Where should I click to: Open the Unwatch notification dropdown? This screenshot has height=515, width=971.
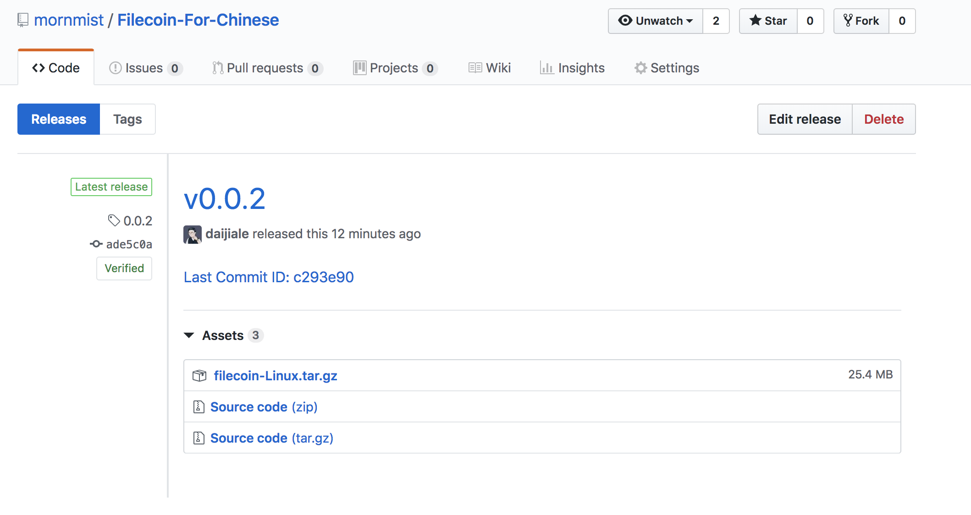(656, 21)
